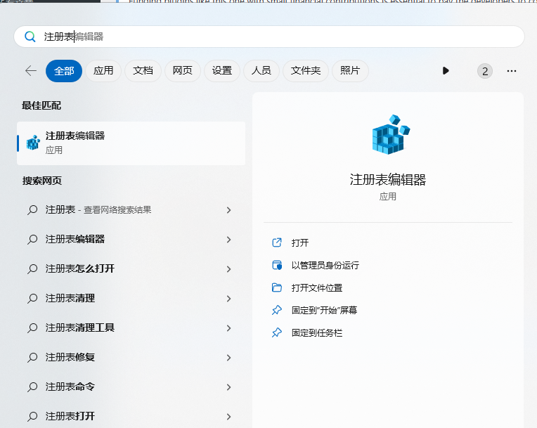The width and height of the screenshot is (537, 428).
Task: Expand chevron for 注册表修复
Action: click(228, 358)
